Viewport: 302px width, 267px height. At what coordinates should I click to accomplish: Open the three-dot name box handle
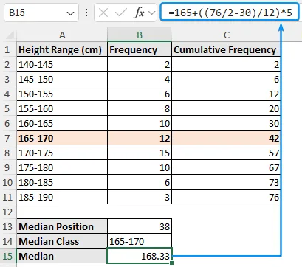pyautogui.click(x=86, y=13)
